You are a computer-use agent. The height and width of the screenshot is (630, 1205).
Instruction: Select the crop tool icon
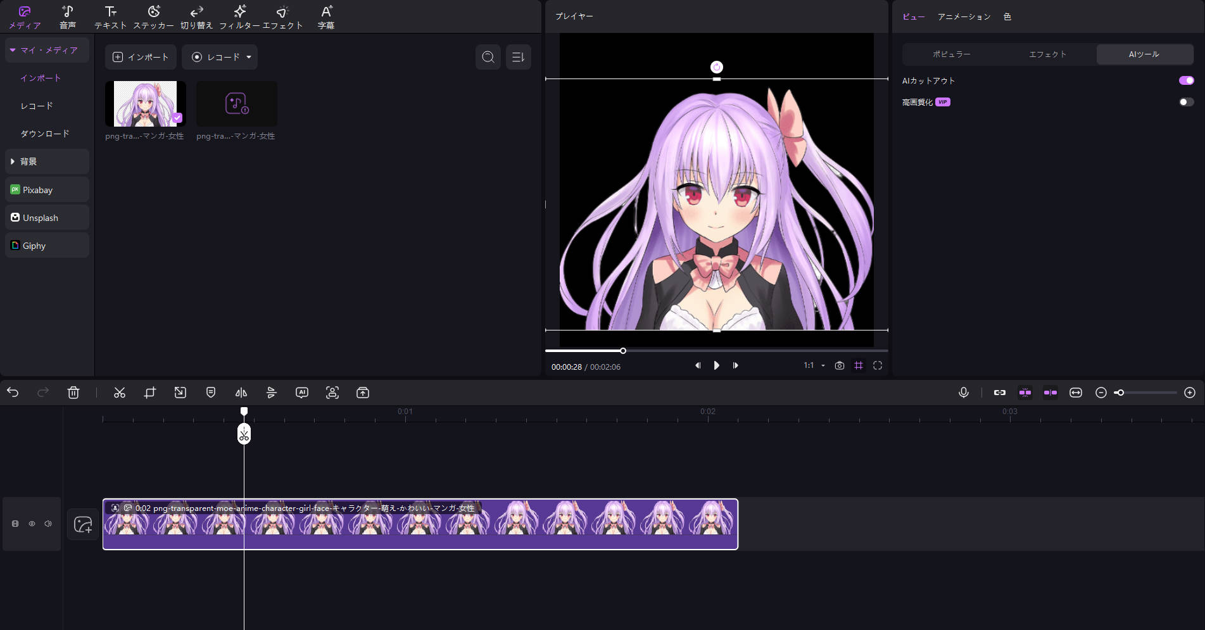150,393
